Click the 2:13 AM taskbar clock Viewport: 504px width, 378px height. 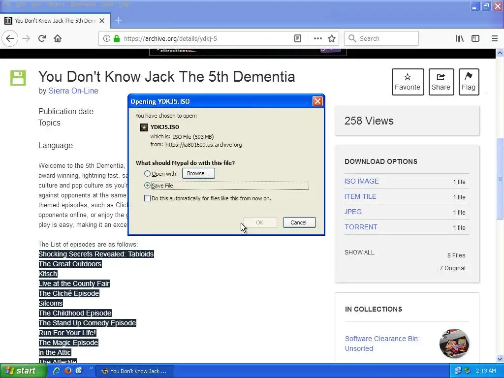point(486,371)
